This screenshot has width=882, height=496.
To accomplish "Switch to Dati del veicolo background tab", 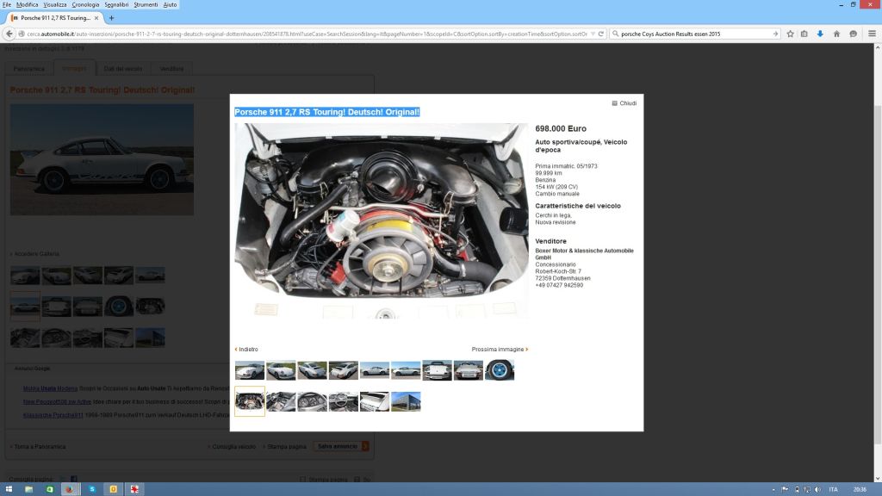I will (x=122, y=69).
